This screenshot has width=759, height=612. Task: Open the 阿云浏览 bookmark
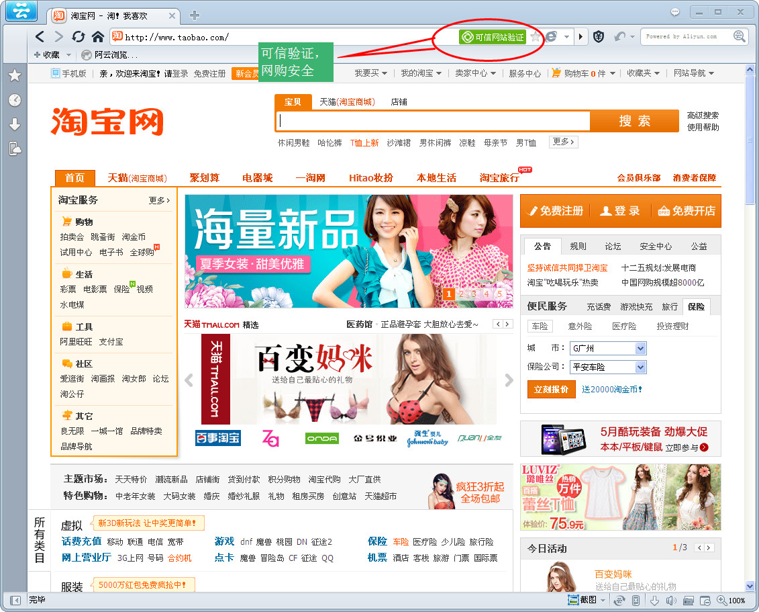coord(109,55)
